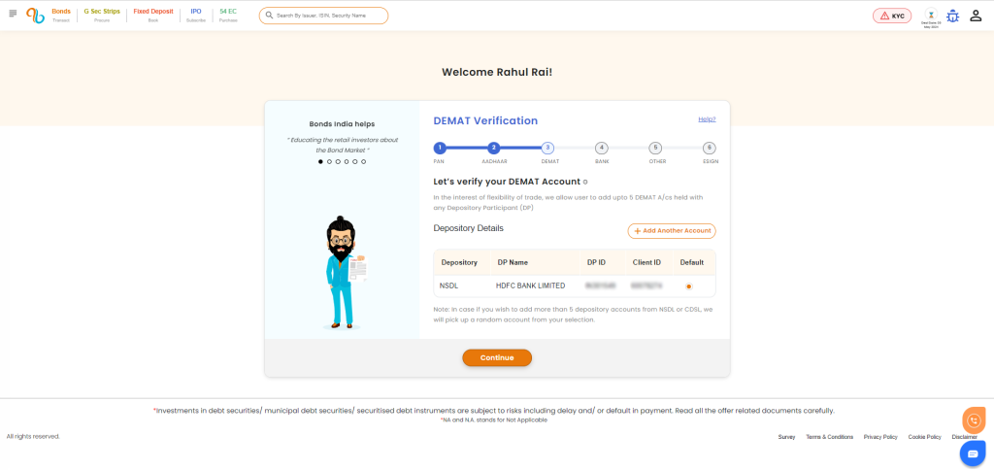The height and width of the screenshot is (470, 994).
Task: Open the Fixed Deposit Book menu
Action: [x=152, y=15]
